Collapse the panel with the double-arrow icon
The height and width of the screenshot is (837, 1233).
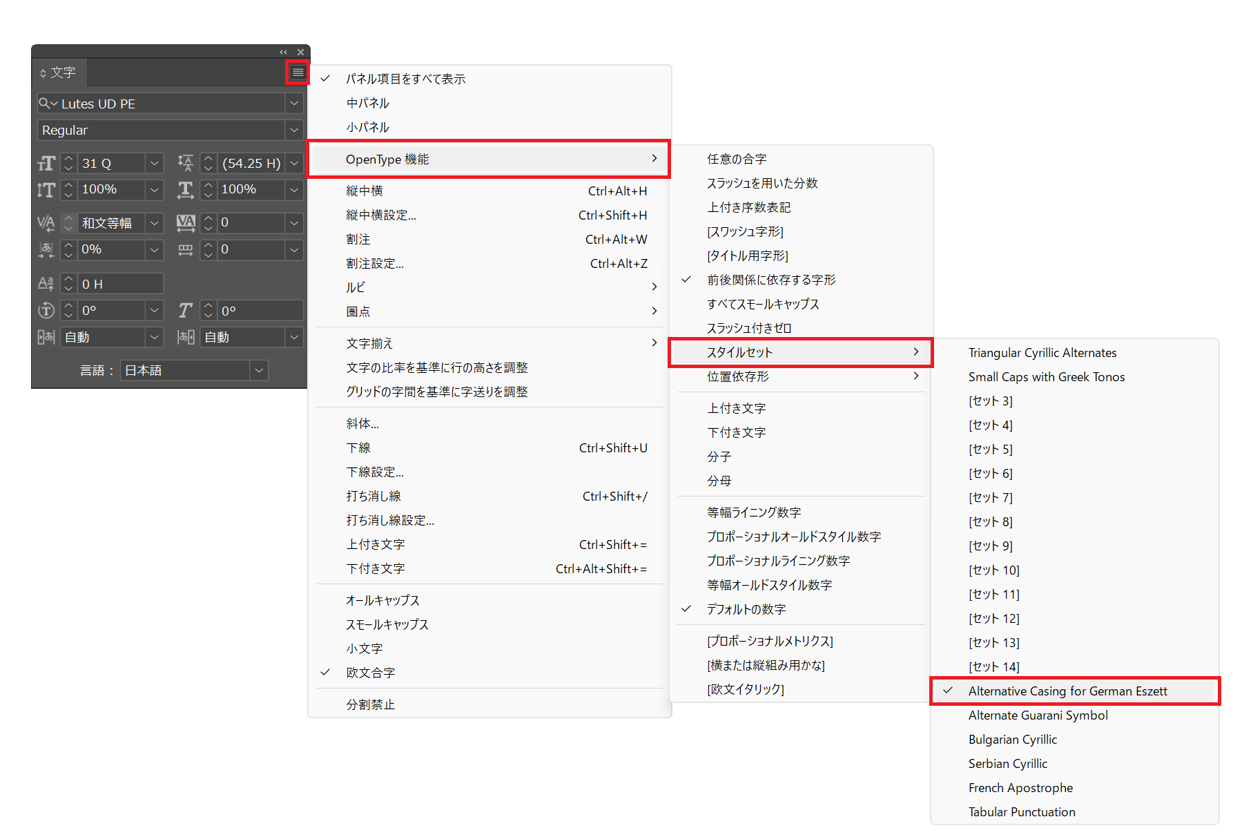[283, 52]
